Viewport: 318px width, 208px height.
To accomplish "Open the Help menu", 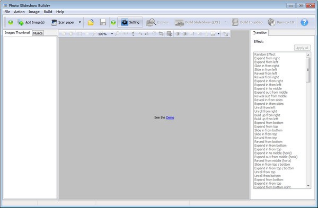I will pos(60,12).
